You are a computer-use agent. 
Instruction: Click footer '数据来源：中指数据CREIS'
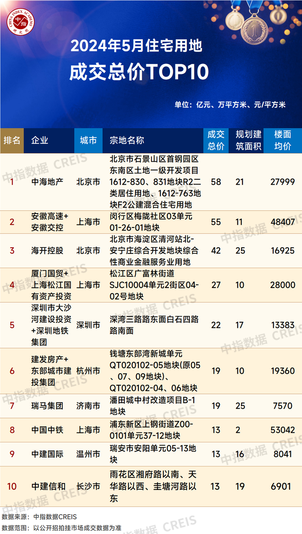39,517
